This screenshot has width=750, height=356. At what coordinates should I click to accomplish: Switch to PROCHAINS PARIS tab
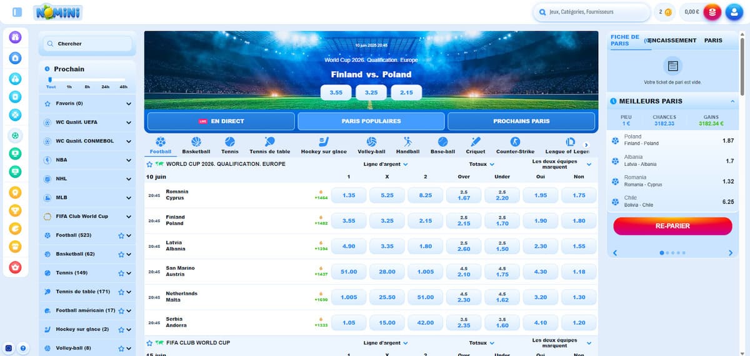[x=521, y=121]
